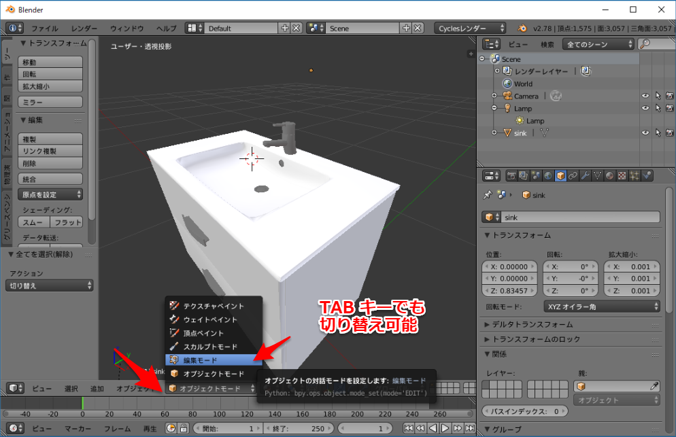Click the ミラー button
This screenshot has width=676, height=437.
click(50, 102)
